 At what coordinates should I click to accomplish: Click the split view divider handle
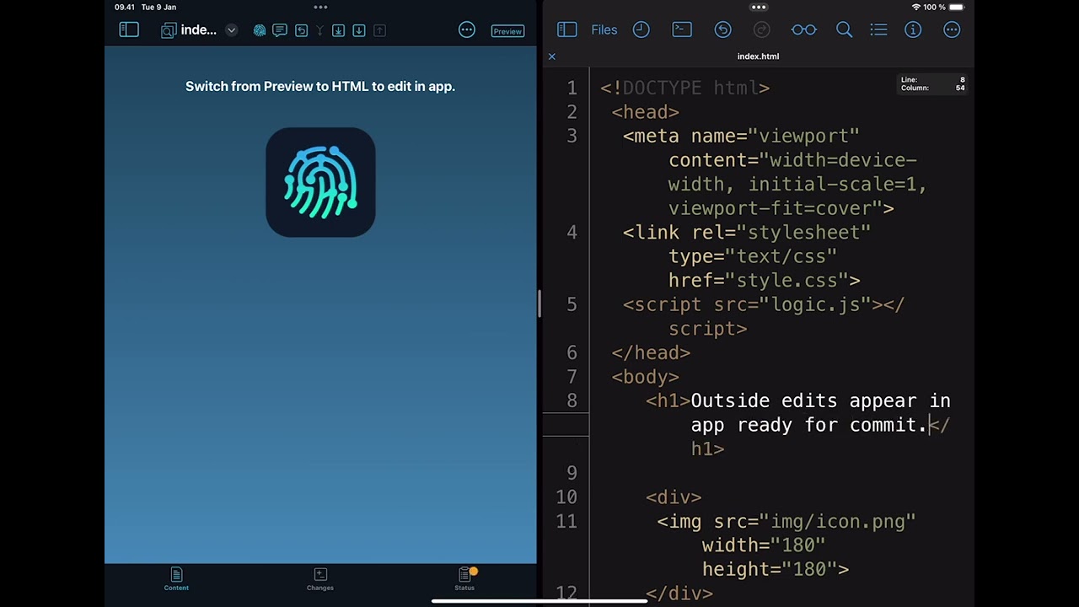(539, 303)
